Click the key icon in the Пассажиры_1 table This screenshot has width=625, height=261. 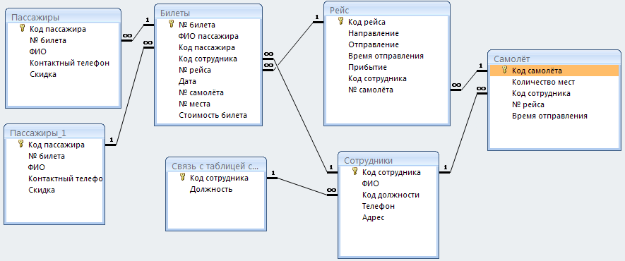coord(21,145)
